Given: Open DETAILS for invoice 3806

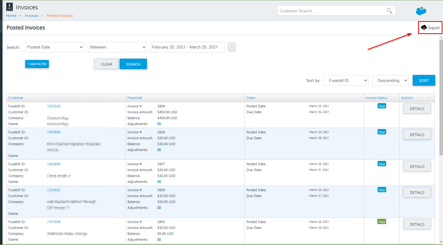Looking at the screenshot, I should click(x=417, y=192).
